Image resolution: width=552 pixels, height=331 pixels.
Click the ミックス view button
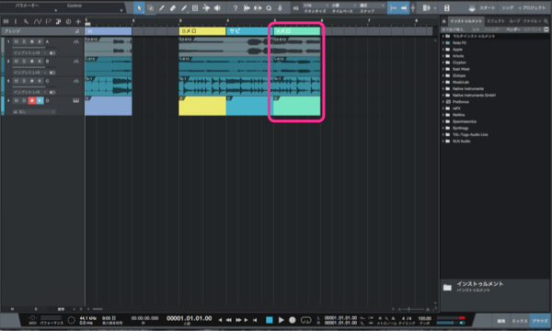click(x=519, y=321)
